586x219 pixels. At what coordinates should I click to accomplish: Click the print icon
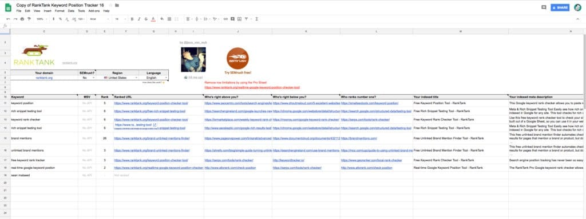click(x=22, y=19)
